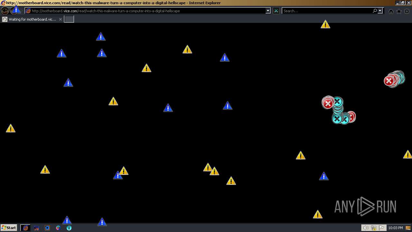The image size is (412, 232).
Task: Open the Favorites star icon
Action: pos(399,11)
